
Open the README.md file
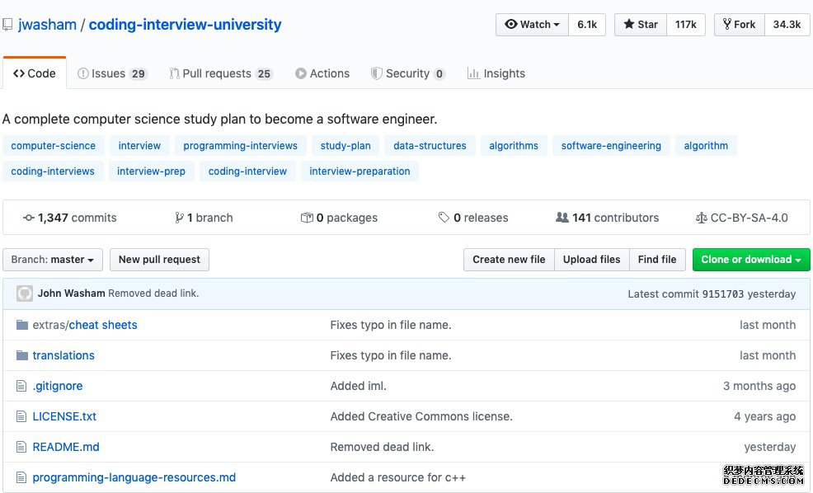coord(66,447)
